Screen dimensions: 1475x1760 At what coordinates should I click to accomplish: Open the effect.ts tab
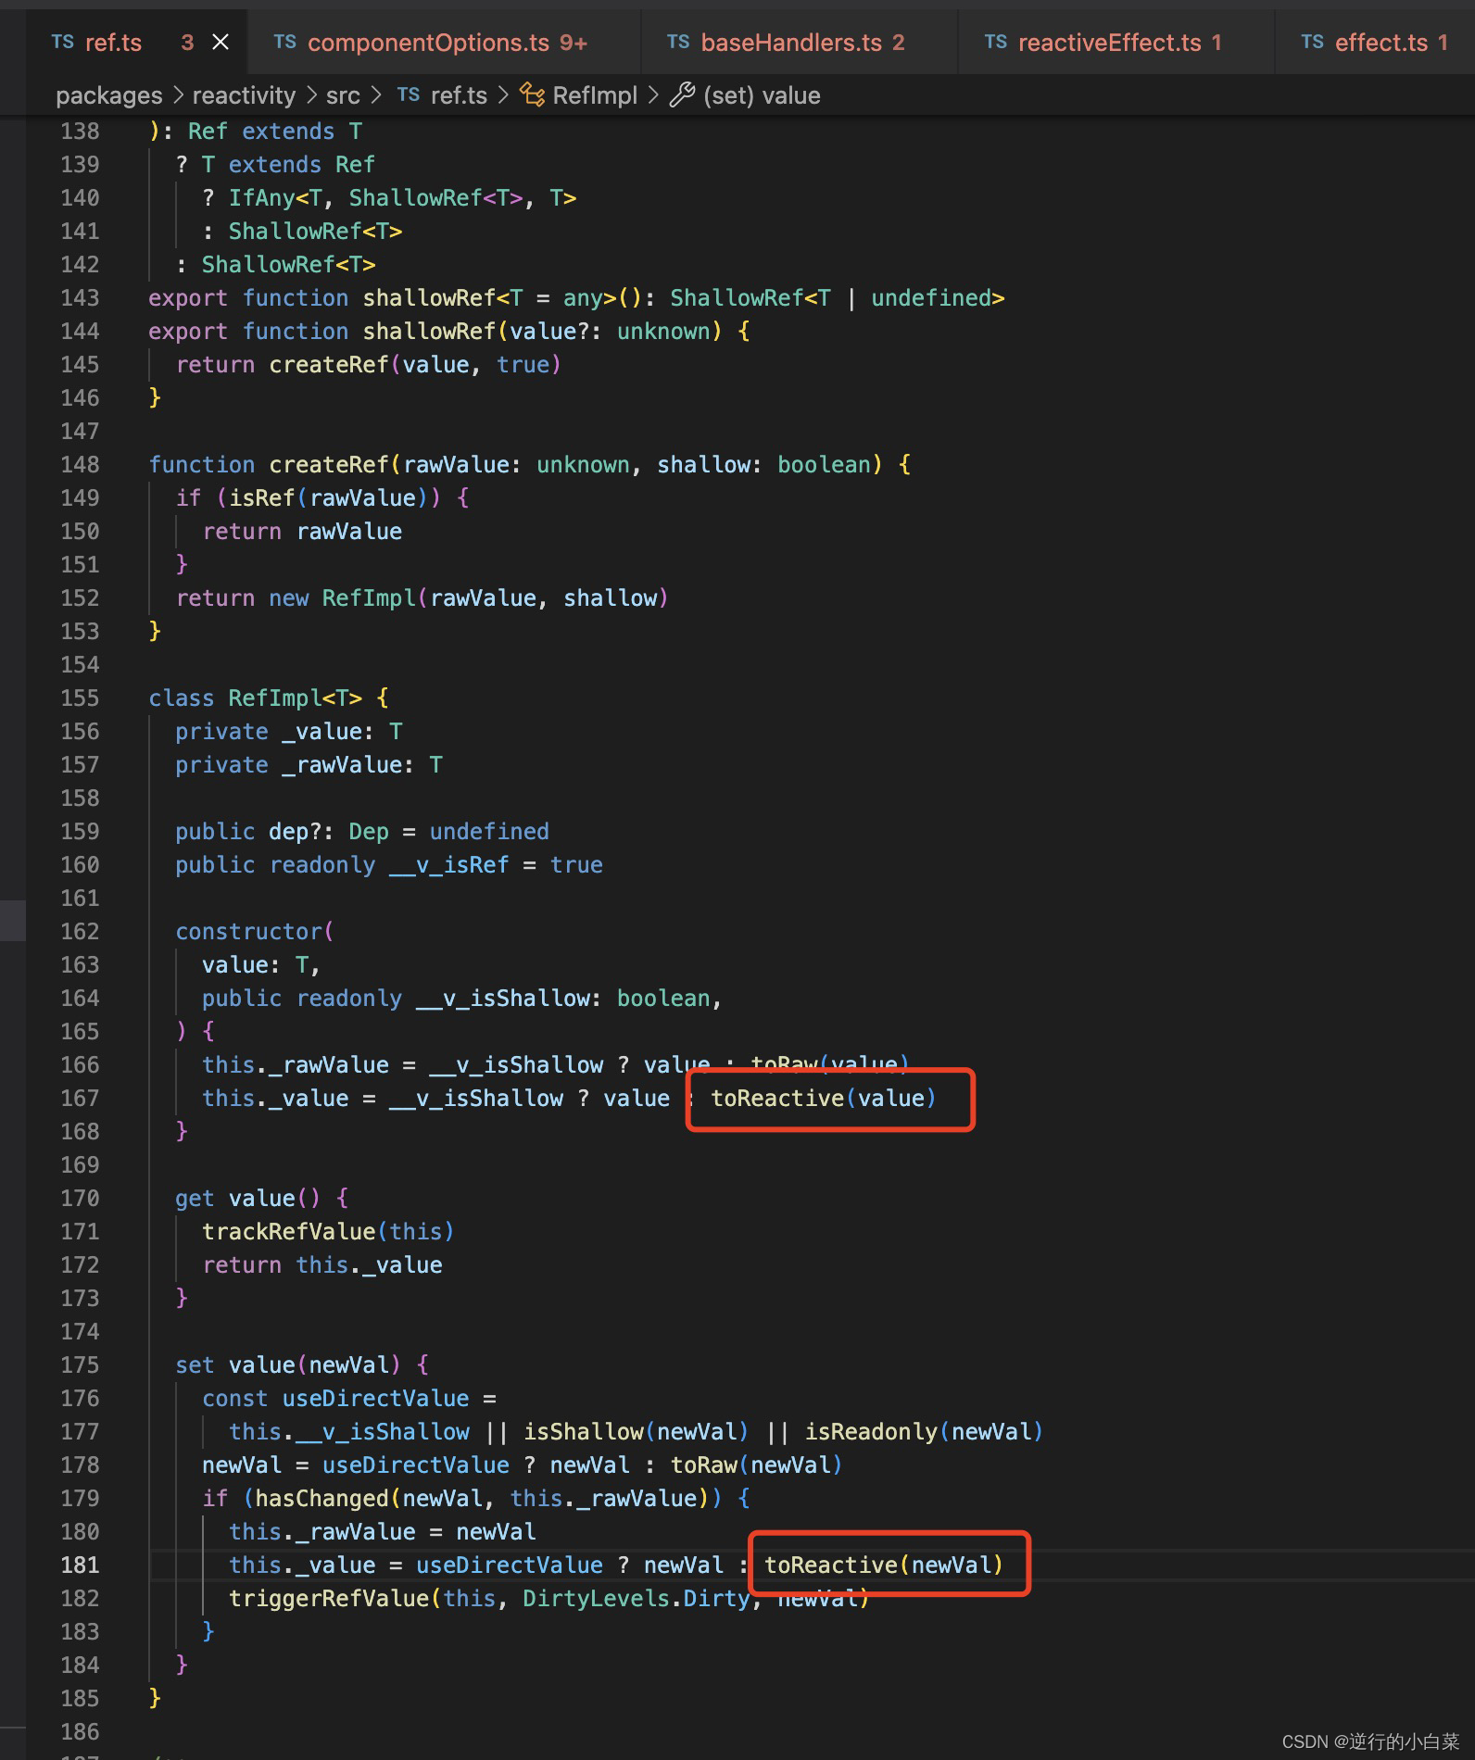1375,43
